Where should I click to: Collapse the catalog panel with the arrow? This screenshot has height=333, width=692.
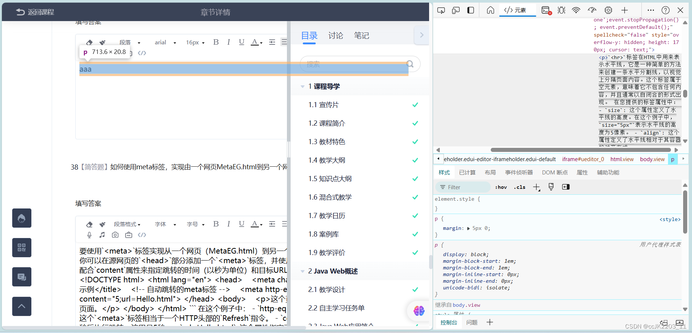pyautogui.click(x=422, y=35)
